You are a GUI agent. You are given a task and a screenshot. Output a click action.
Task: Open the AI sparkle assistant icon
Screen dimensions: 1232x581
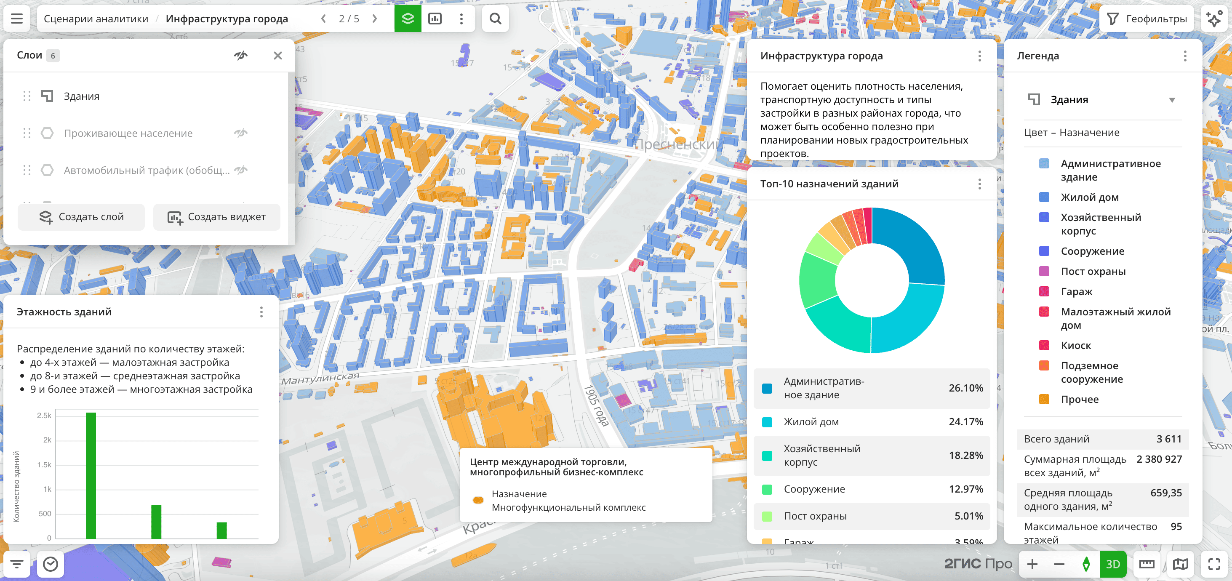1214,19
